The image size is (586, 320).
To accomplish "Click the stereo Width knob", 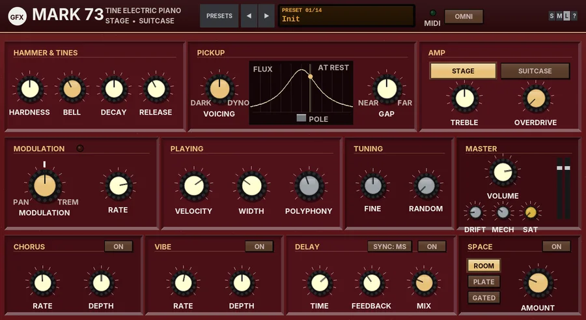I will click(x=251, y=186).
